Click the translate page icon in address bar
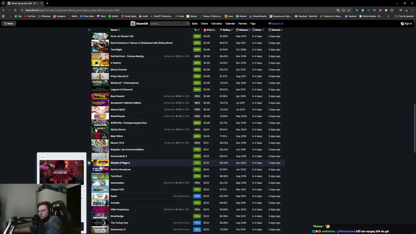Image resolution: width=416 pixels, height=234 pixels. 338,10
